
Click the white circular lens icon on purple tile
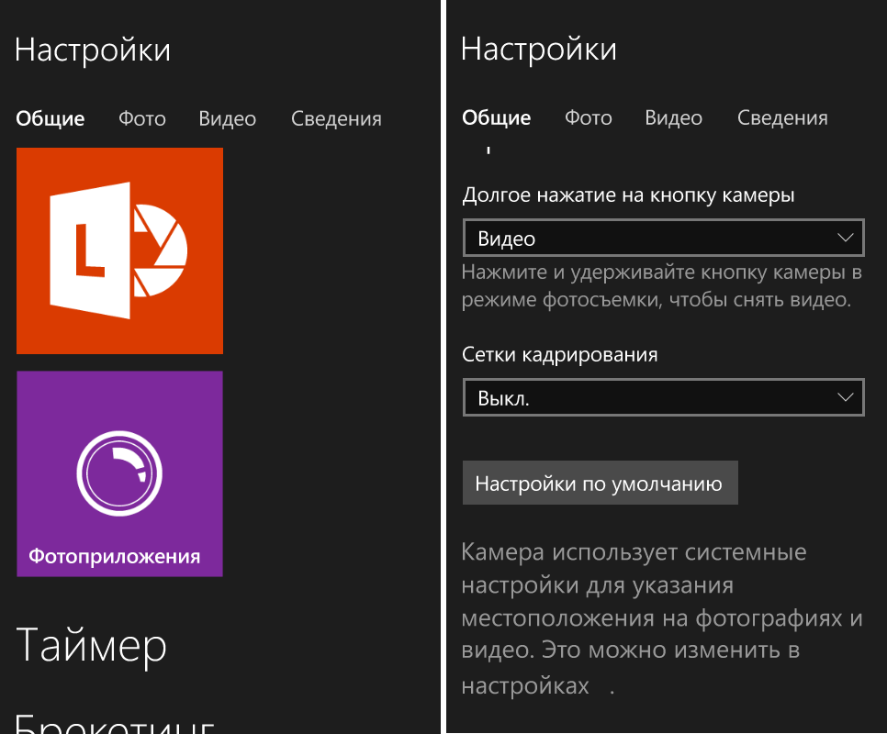pos(119,473)
